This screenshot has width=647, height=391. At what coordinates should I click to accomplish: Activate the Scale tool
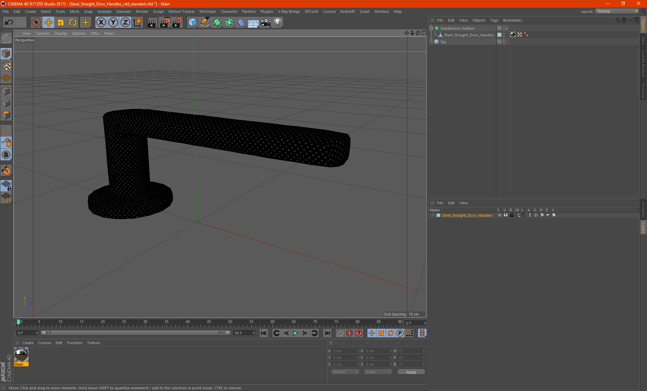(61, 23)
